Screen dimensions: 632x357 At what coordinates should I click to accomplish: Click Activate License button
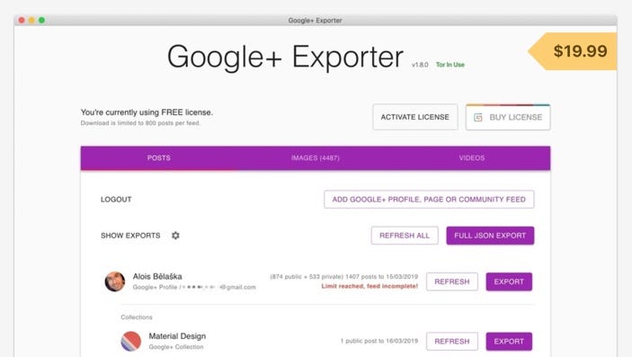[x=415, y=117]
